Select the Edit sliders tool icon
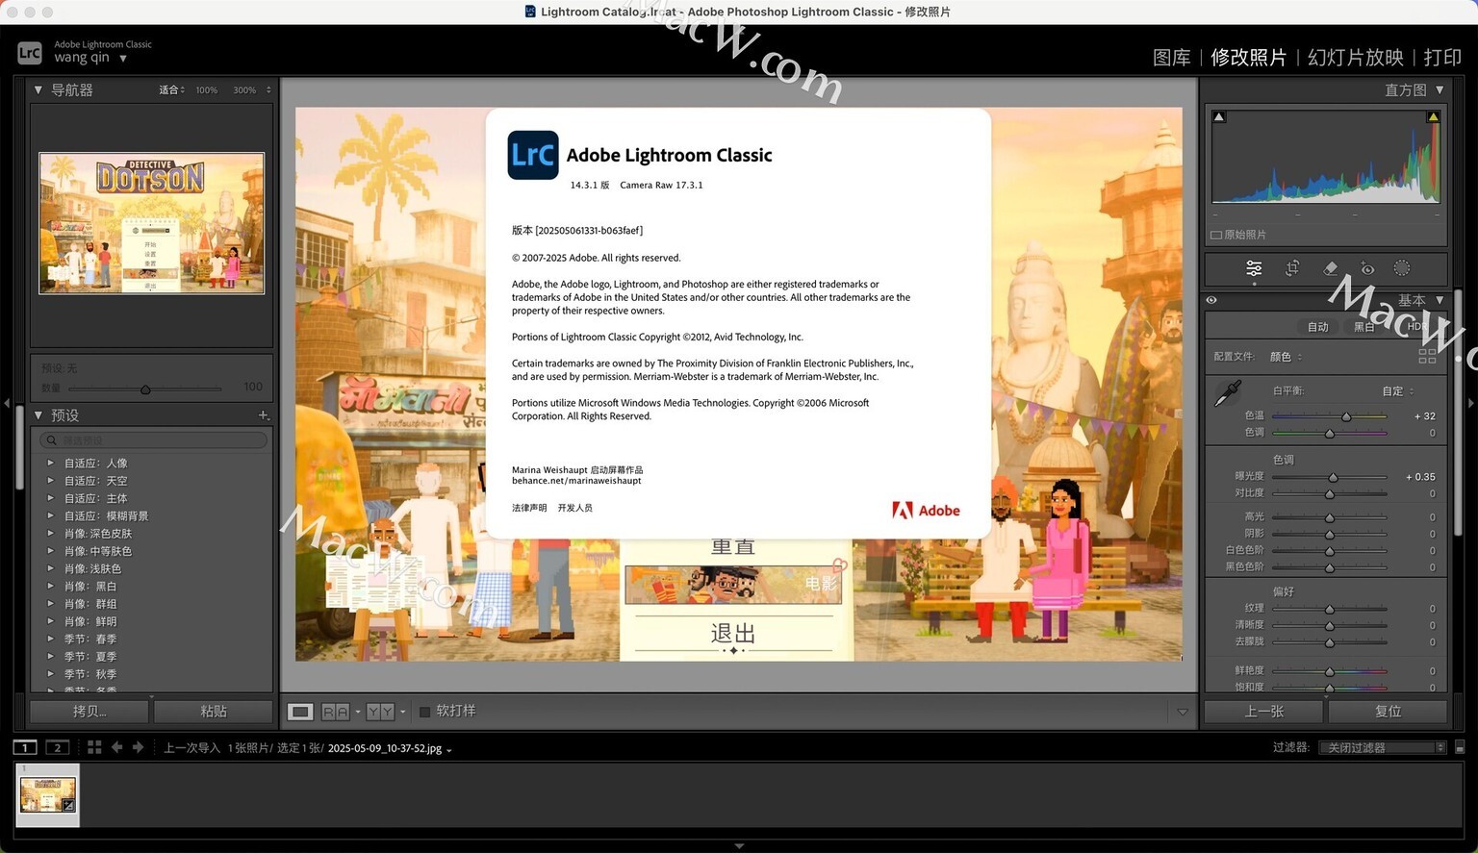1478x853 pixels. pos(1254,268)
